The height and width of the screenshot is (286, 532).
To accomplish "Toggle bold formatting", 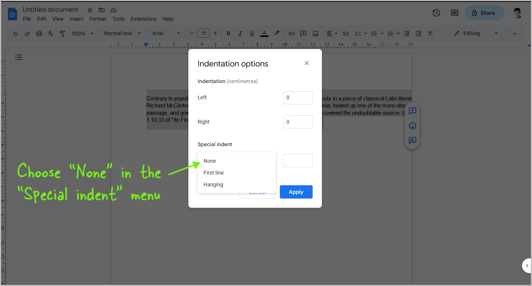I will [x=228, y=33].
